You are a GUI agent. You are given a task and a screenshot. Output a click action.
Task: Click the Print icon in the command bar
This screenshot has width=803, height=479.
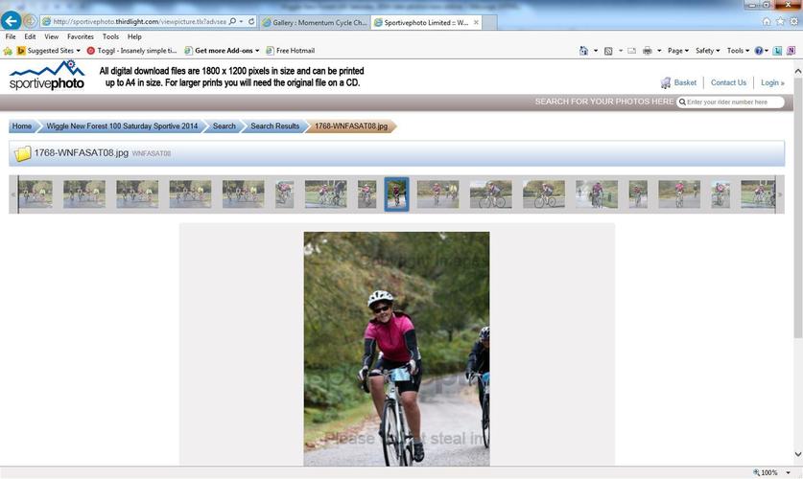tap(648, 51)
